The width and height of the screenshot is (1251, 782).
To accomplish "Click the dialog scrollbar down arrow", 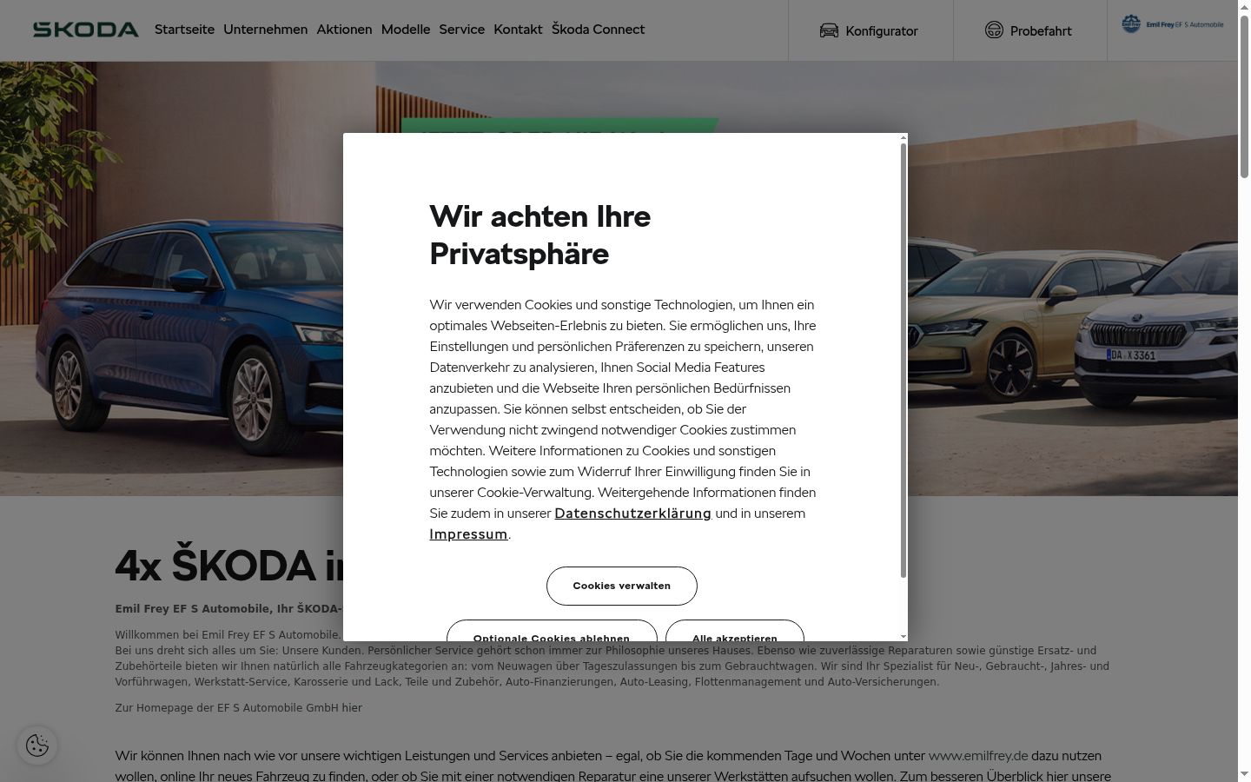I will tap(903, 636).
